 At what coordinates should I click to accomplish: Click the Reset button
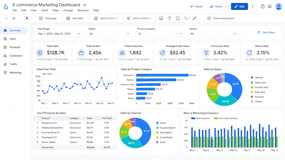[x=196, y=7]
